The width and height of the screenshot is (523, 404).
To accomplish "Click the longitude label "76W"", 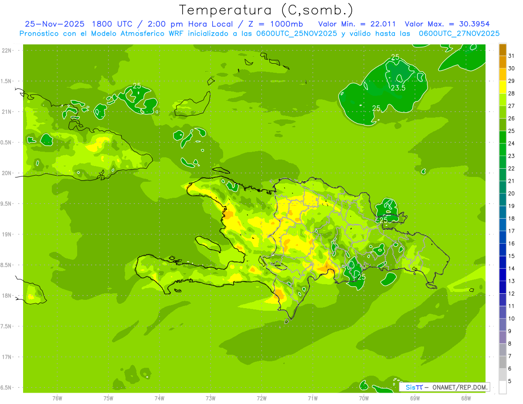I will tap(57, 398).
